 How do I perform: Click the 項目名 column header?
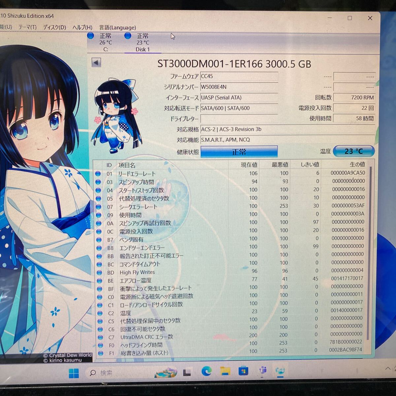pos(127,165)
